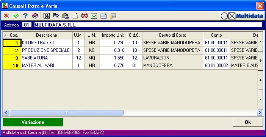The image size is (266, 137).
Task: Select row code 1 cell
Action: click(12, 43)
